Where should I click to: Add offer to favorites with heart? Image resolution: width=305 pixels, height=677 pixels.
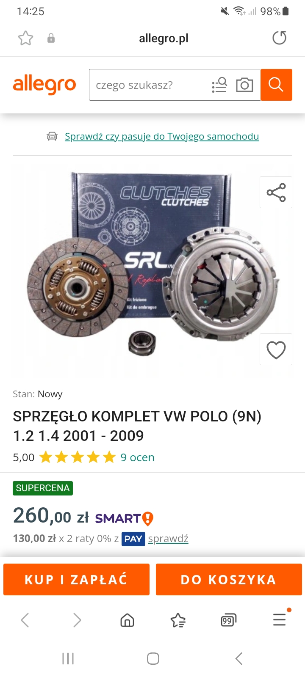coord(276,350)
